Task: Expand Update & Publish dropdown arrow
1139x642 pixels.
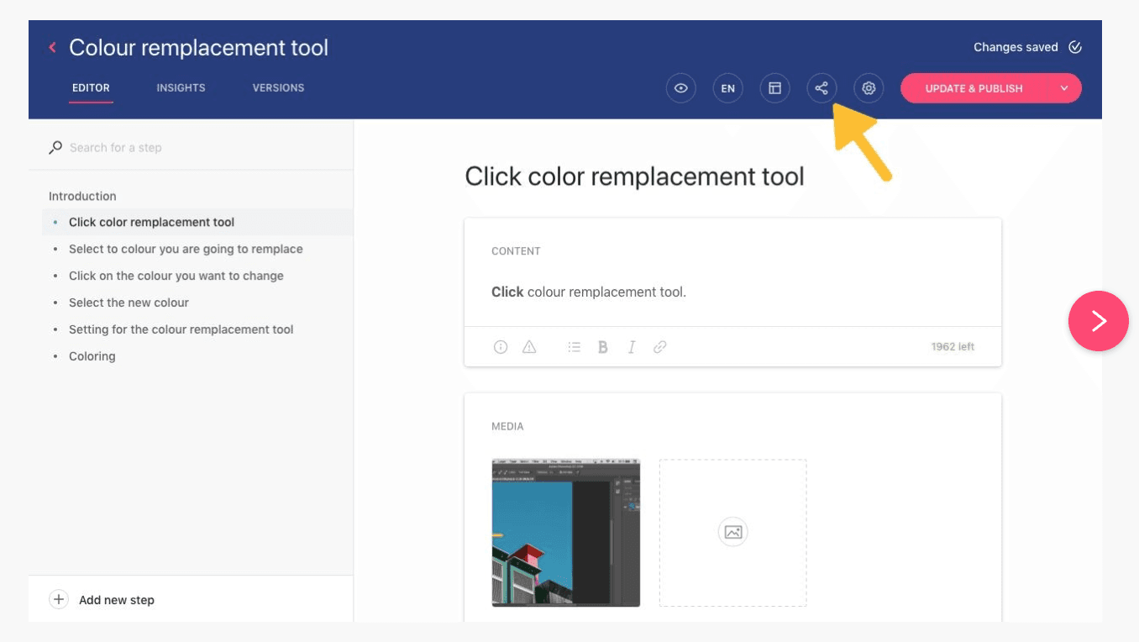Action: pos(1064,88)
